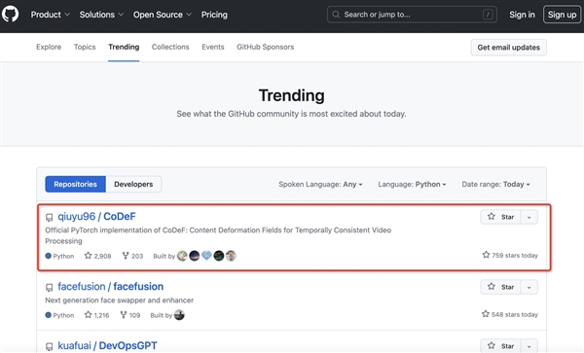The image size is (584, 353).
Task: Go to the Explore tab
Action: [x=49, y=47]
